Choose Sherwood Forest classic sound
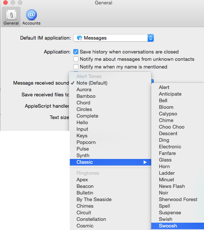Viewport: 204px width, 230px height. pos(178,200)
